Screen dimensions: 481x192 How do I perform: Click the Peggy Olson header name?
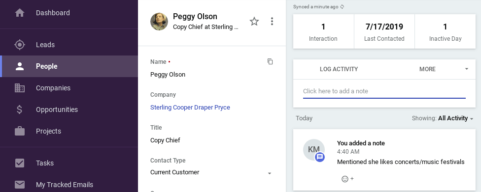click(195, 17)
